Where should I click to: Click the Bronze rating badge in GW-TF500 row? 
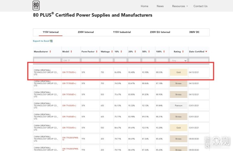[178, 95]
